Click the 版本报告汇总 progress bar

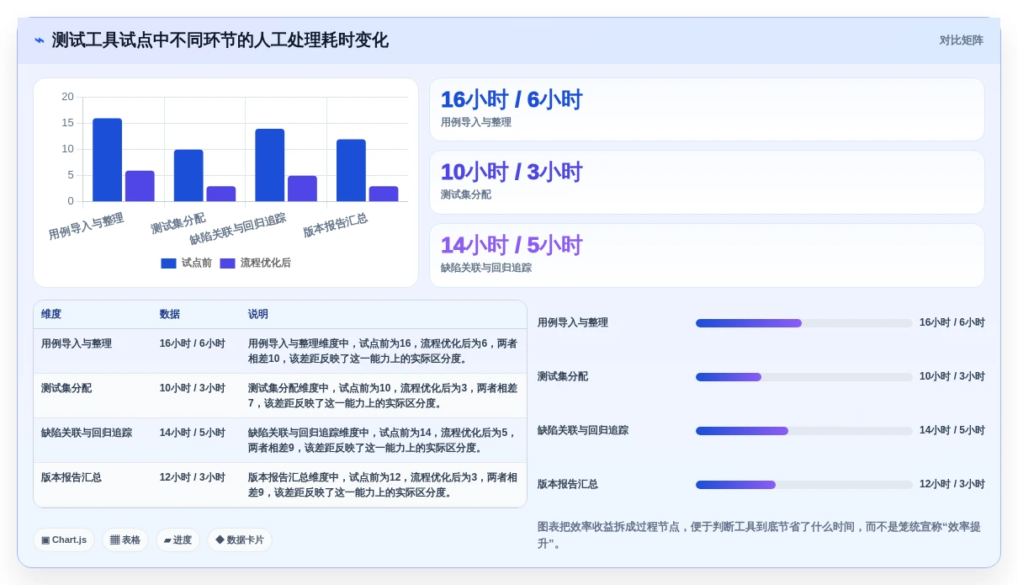click(x=803, y=485)
